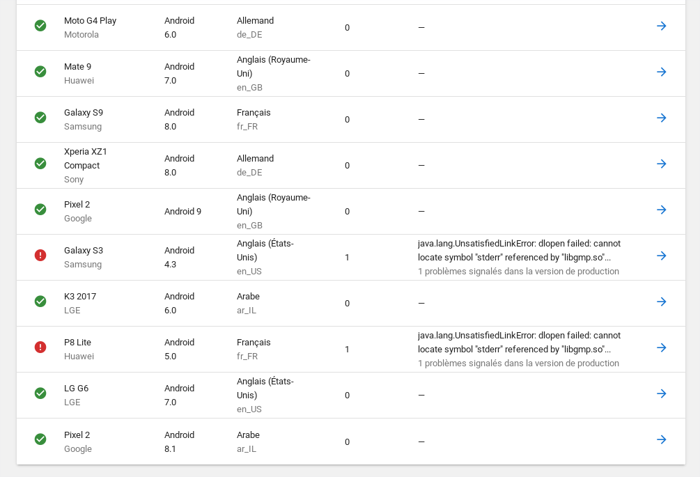Click the red error icon for Galaxy S3
The width and height of the screenshot is (700, 477).
tap(40, 256)
